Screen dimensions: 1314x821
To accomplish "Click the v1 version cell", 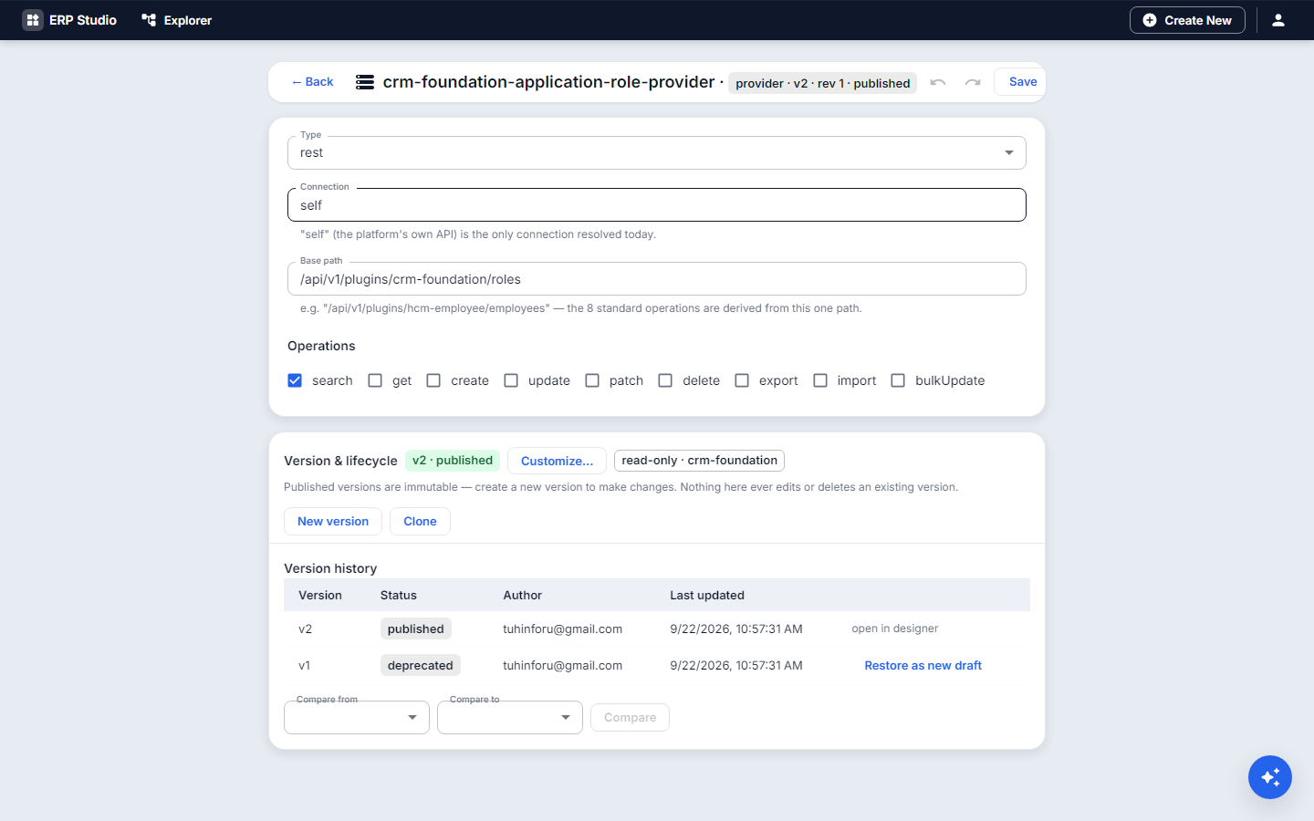I will [305, 665].
